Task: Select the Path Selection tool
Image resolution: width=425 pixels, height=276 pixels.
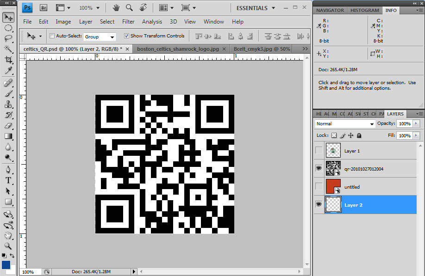Action: (x=8, y=191)
